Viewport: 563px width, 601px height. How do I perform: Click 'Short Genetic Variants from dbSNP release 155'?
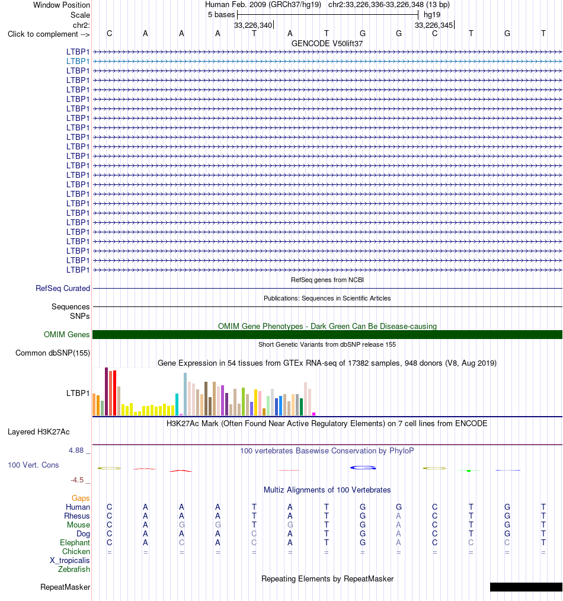[x=327, y=344]
